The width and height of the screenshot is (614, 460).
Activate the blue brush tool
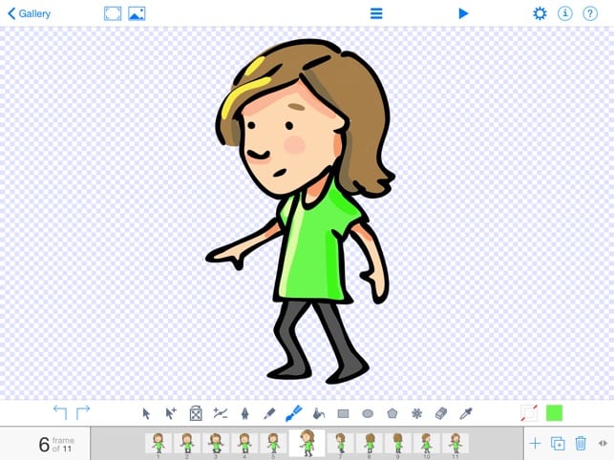[294, 413]
